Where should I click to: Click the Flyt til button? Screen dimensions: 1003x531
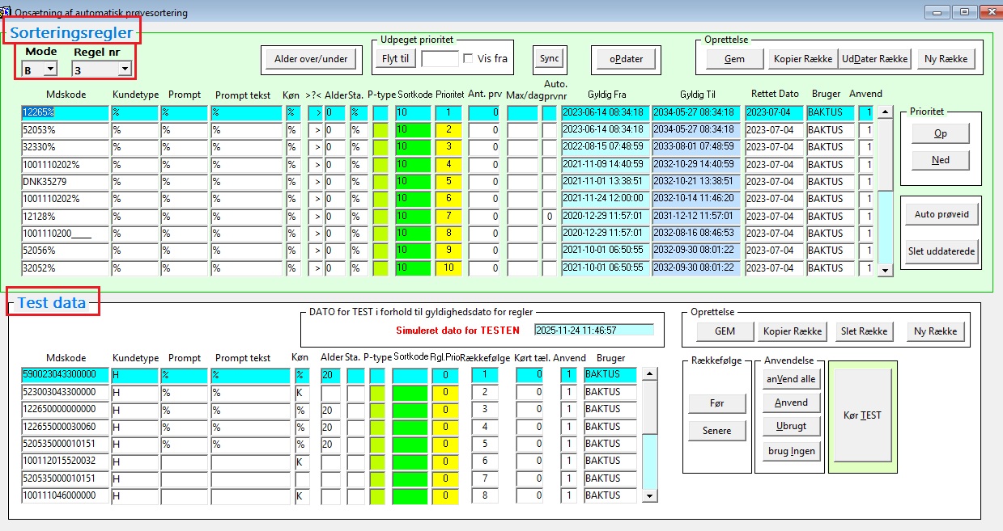click(396, 58)
